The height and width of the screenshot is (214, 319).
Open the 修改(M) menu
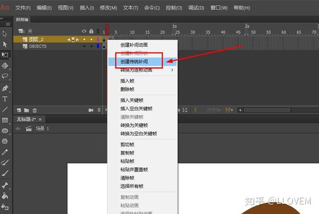coord(108,8)
